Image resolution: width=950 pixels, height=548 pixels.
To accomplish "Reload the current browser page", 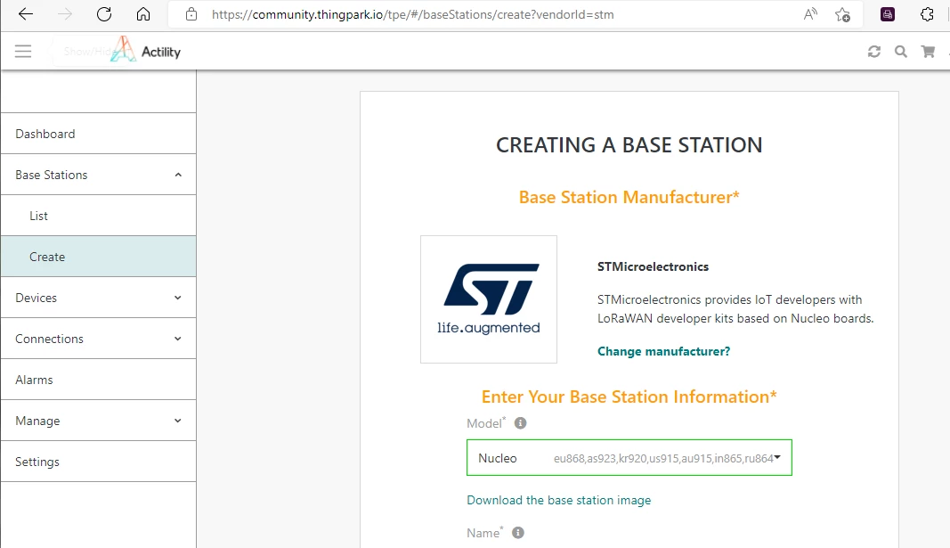I will click(104, 14).
